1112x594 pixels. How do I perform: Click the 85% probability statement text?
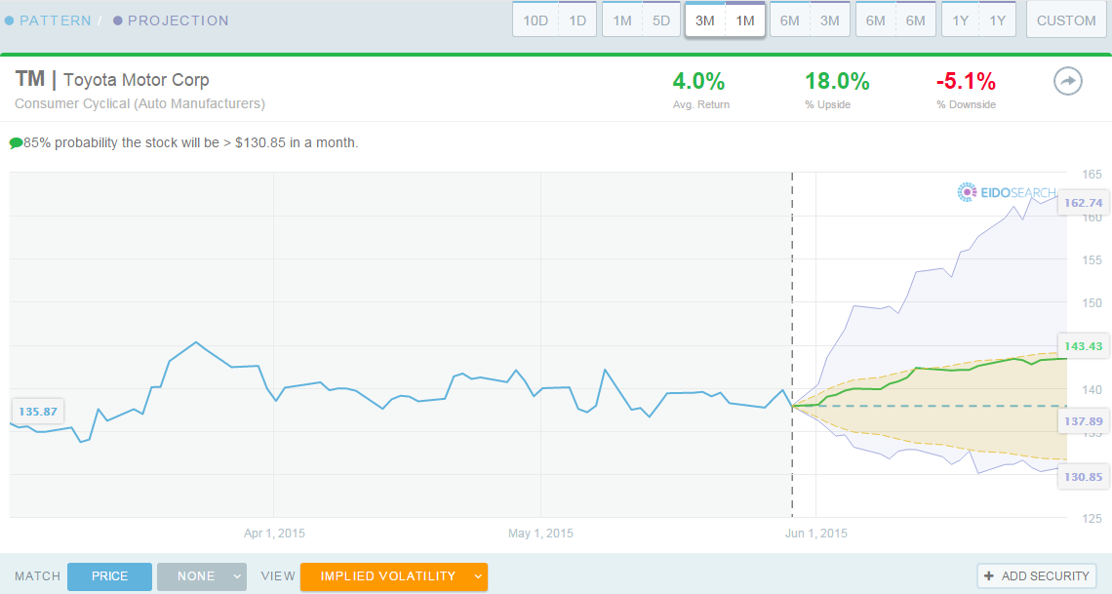click(x=191, y=143)
